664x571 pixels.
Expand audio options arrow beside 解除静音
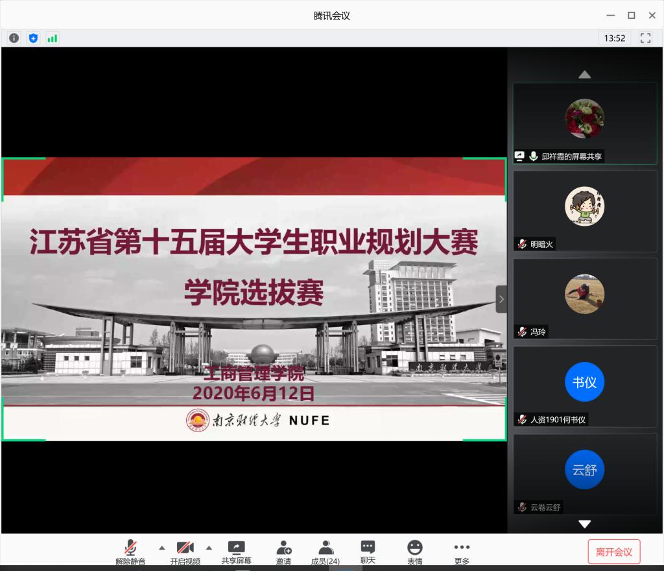[162, 548]
